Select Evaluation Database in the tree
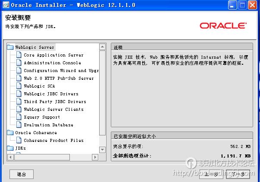Screen dimensions: 260x182 pos(48,125)
